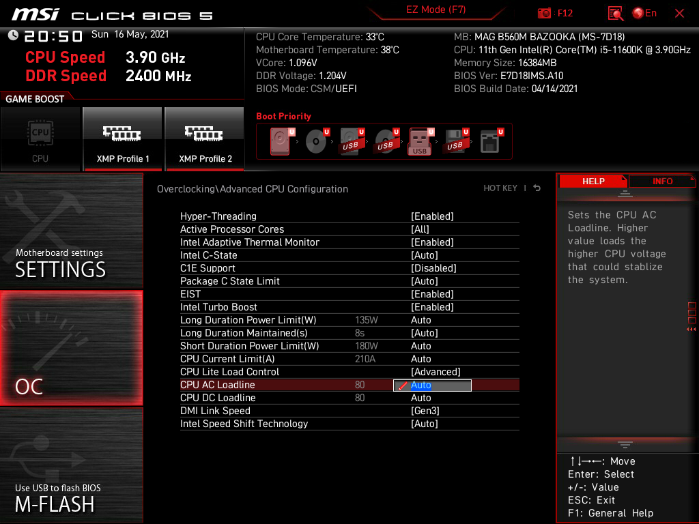Image resolution: width=699 pixels, height=524 pixels.
Task: Change Long Duration Maintained(s) [Auto] value
Action: pyautogui.click(x=425, y=333)
